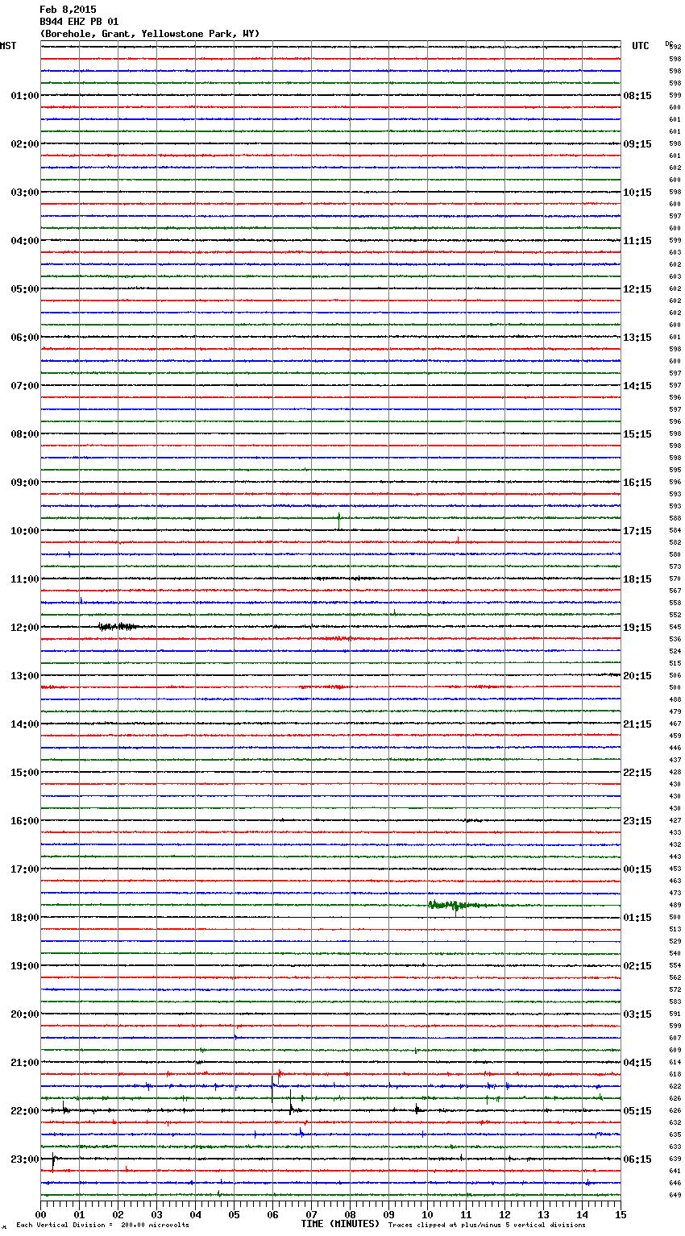
Task: Select the 01:15 UTC time label
Action: point(637,918)
